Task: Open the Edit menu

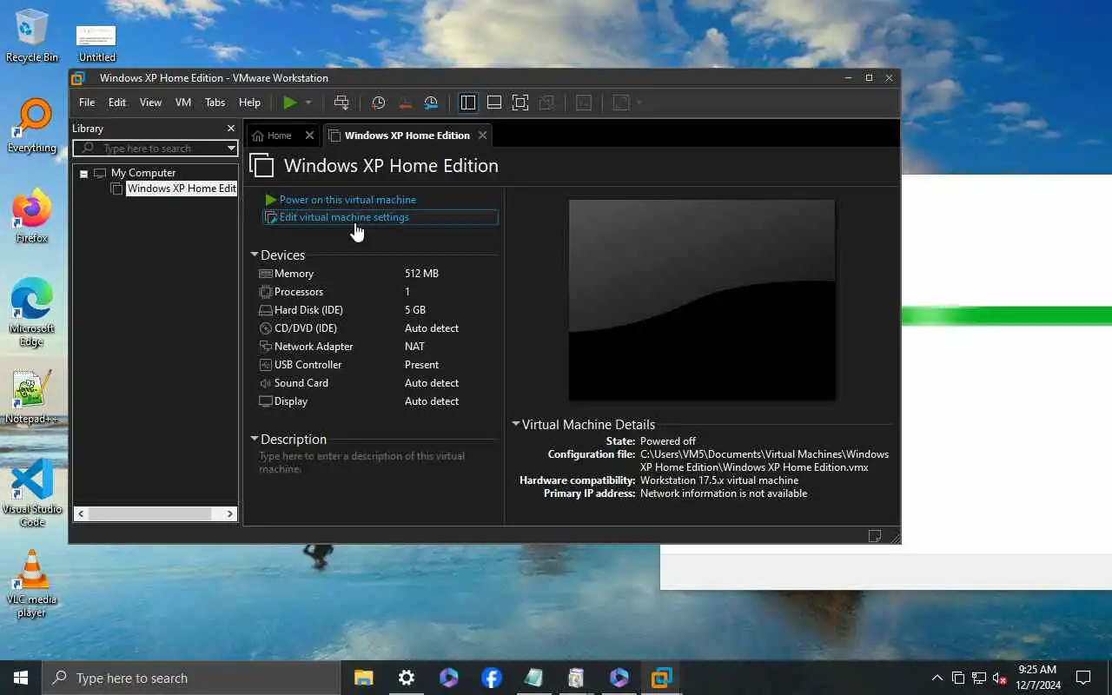Action: tap(117, 103)
